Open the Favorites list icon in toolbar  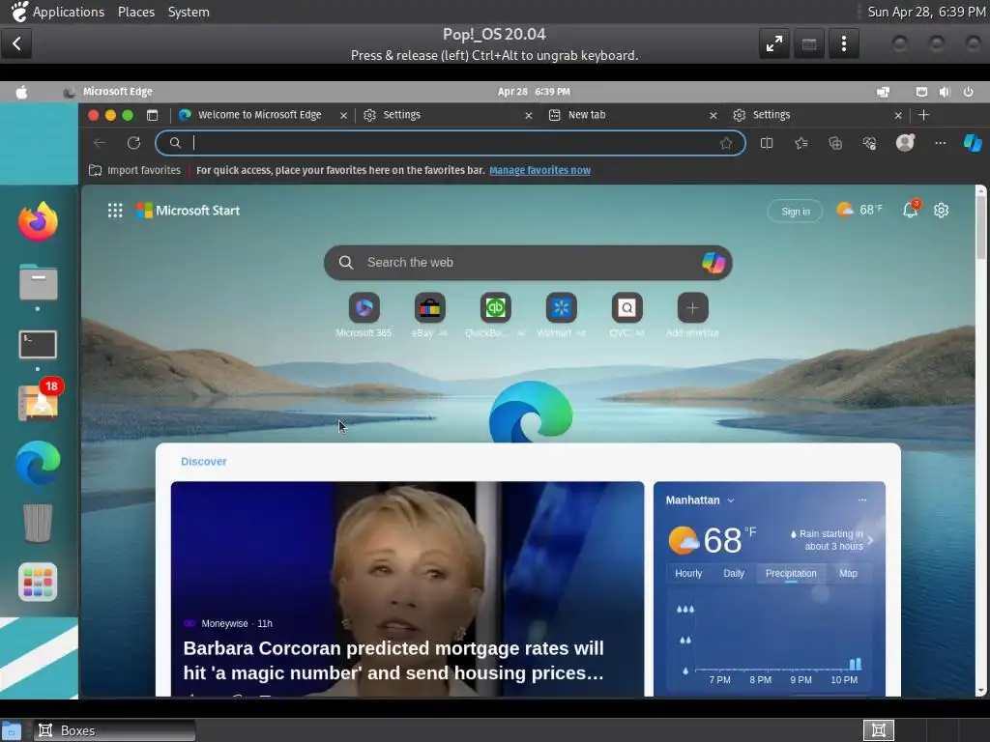pos(801,143)
